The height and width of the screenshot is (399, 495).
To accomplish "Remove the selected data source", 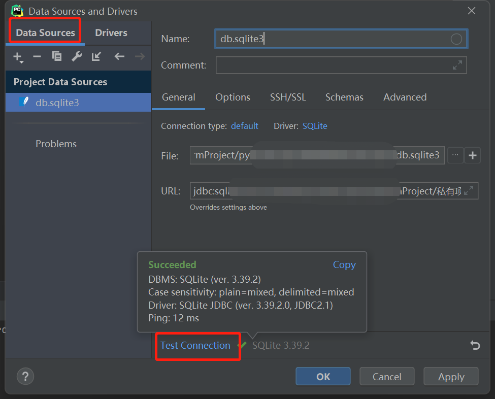I will click(37, 57).
